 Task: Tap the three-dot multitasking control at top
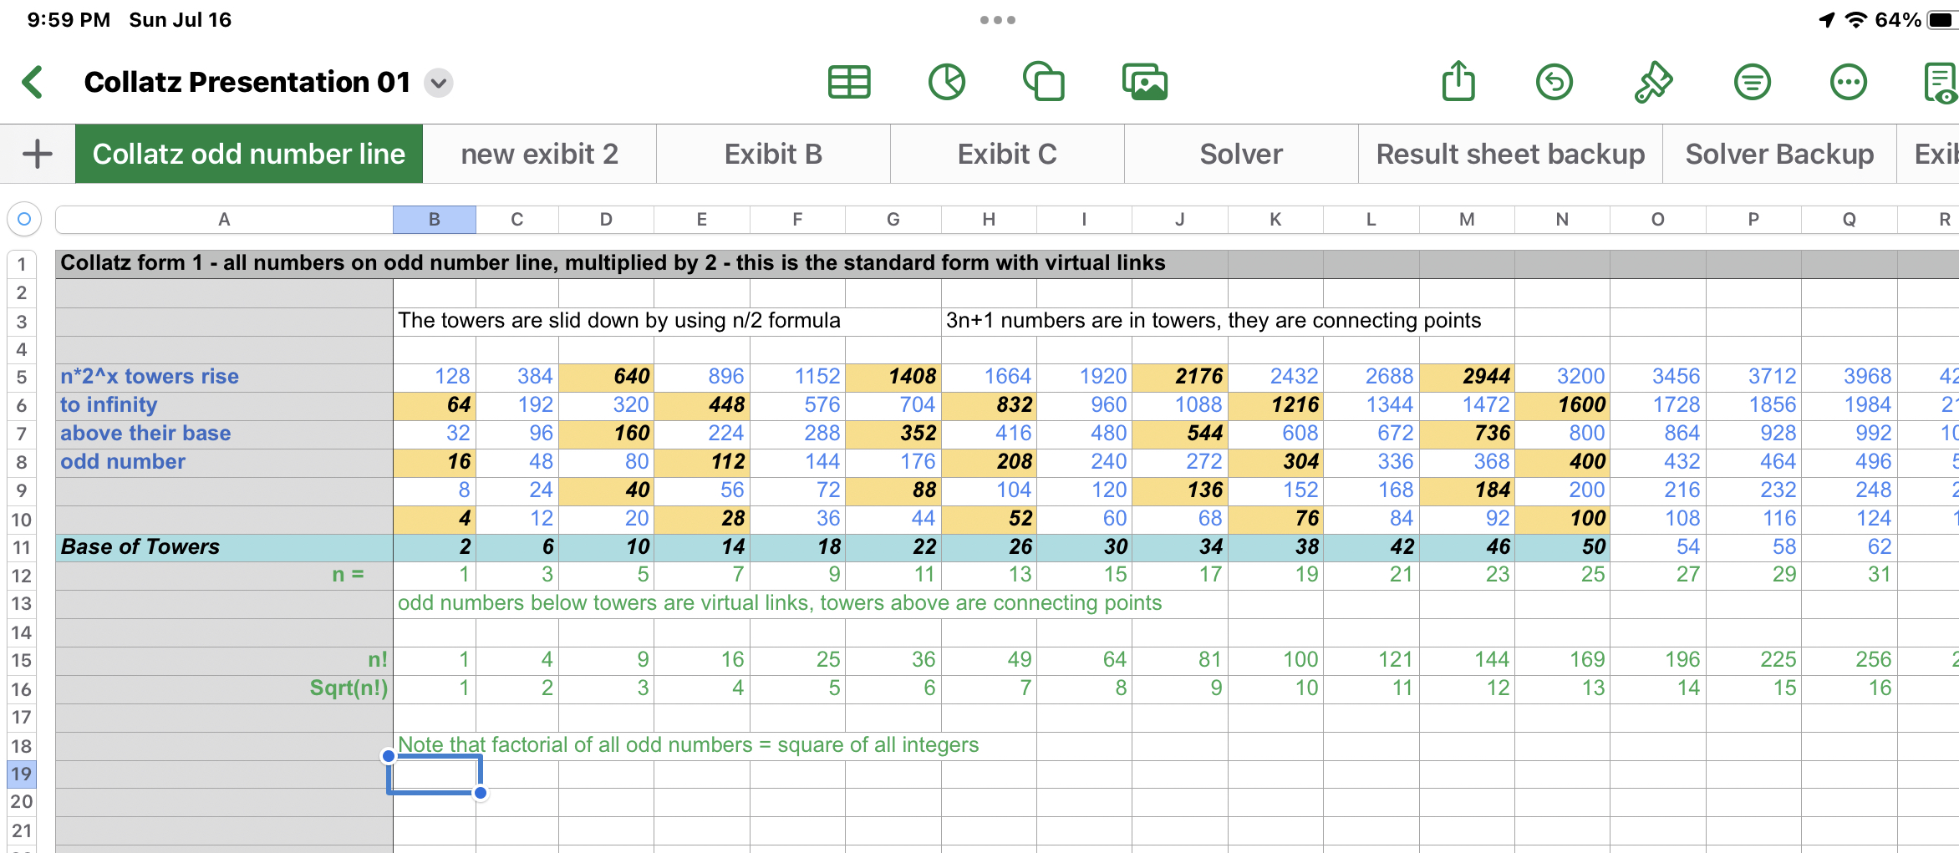[x=998, y=20]
